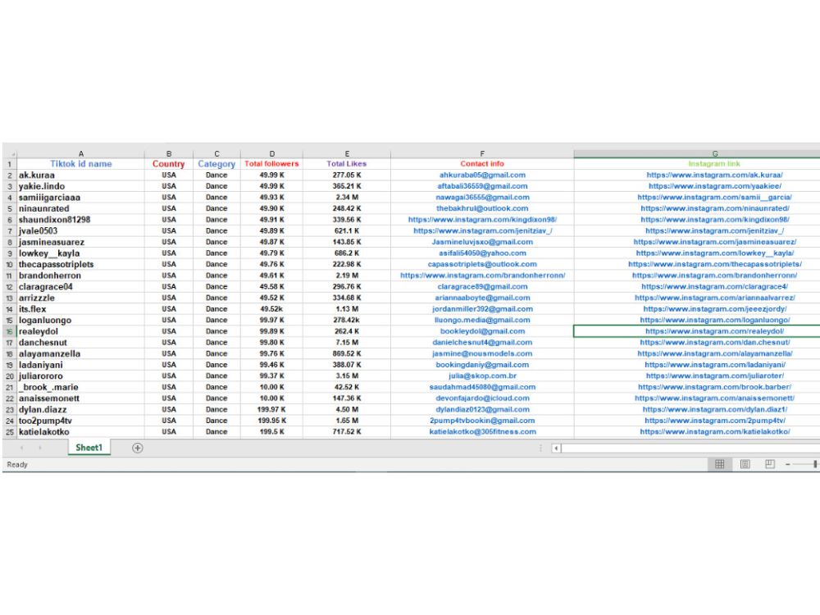Open ahkuraba05@gmail.com email link
820x615 pixels.
(482, 175)
